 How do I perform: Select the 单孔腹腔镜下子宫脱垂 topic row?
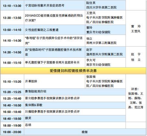coord(55,62)
